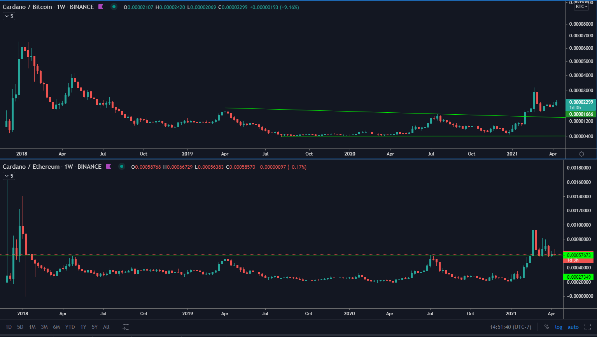
Task: Select the 3M time range
Action: click(x=44, y=327)
